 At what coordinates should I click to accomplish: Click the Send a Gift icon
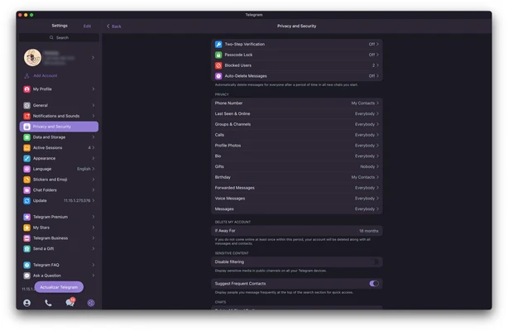click(x=27, y=249)
